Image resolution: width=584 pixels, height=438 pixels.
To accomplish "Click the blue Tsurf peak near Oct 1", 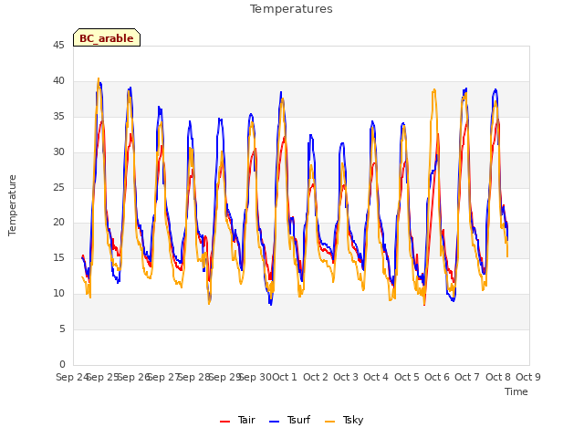I will (281, 92).
